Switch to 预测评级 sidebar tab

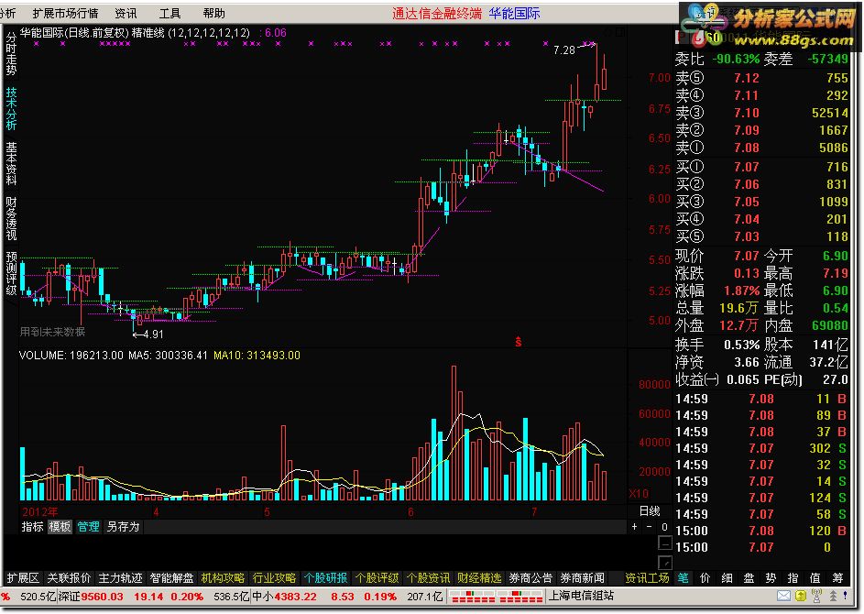pos(11,273)
